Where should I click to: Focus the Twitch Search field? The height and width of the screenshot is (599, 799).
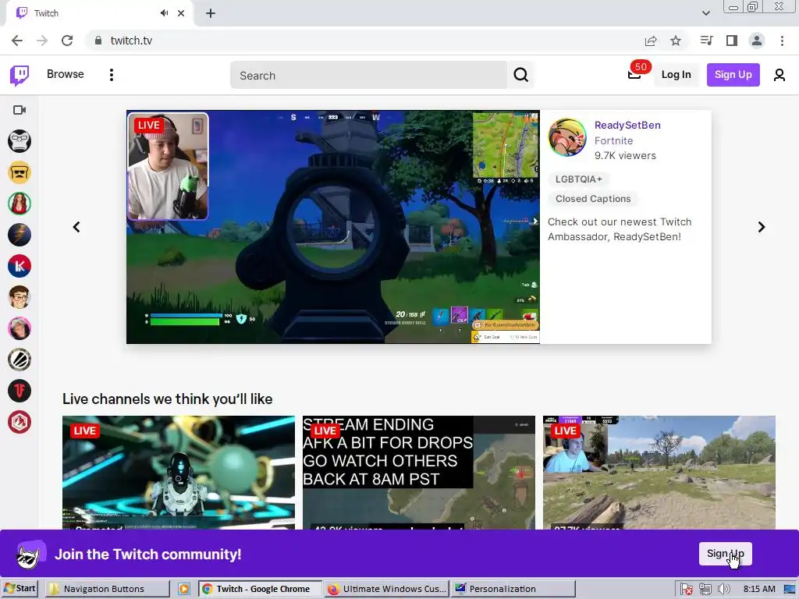tap(368, 76)
